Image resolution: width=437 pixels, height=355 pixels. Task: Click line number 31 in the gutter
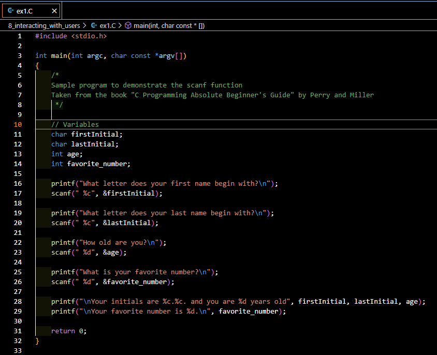(18, 331)
